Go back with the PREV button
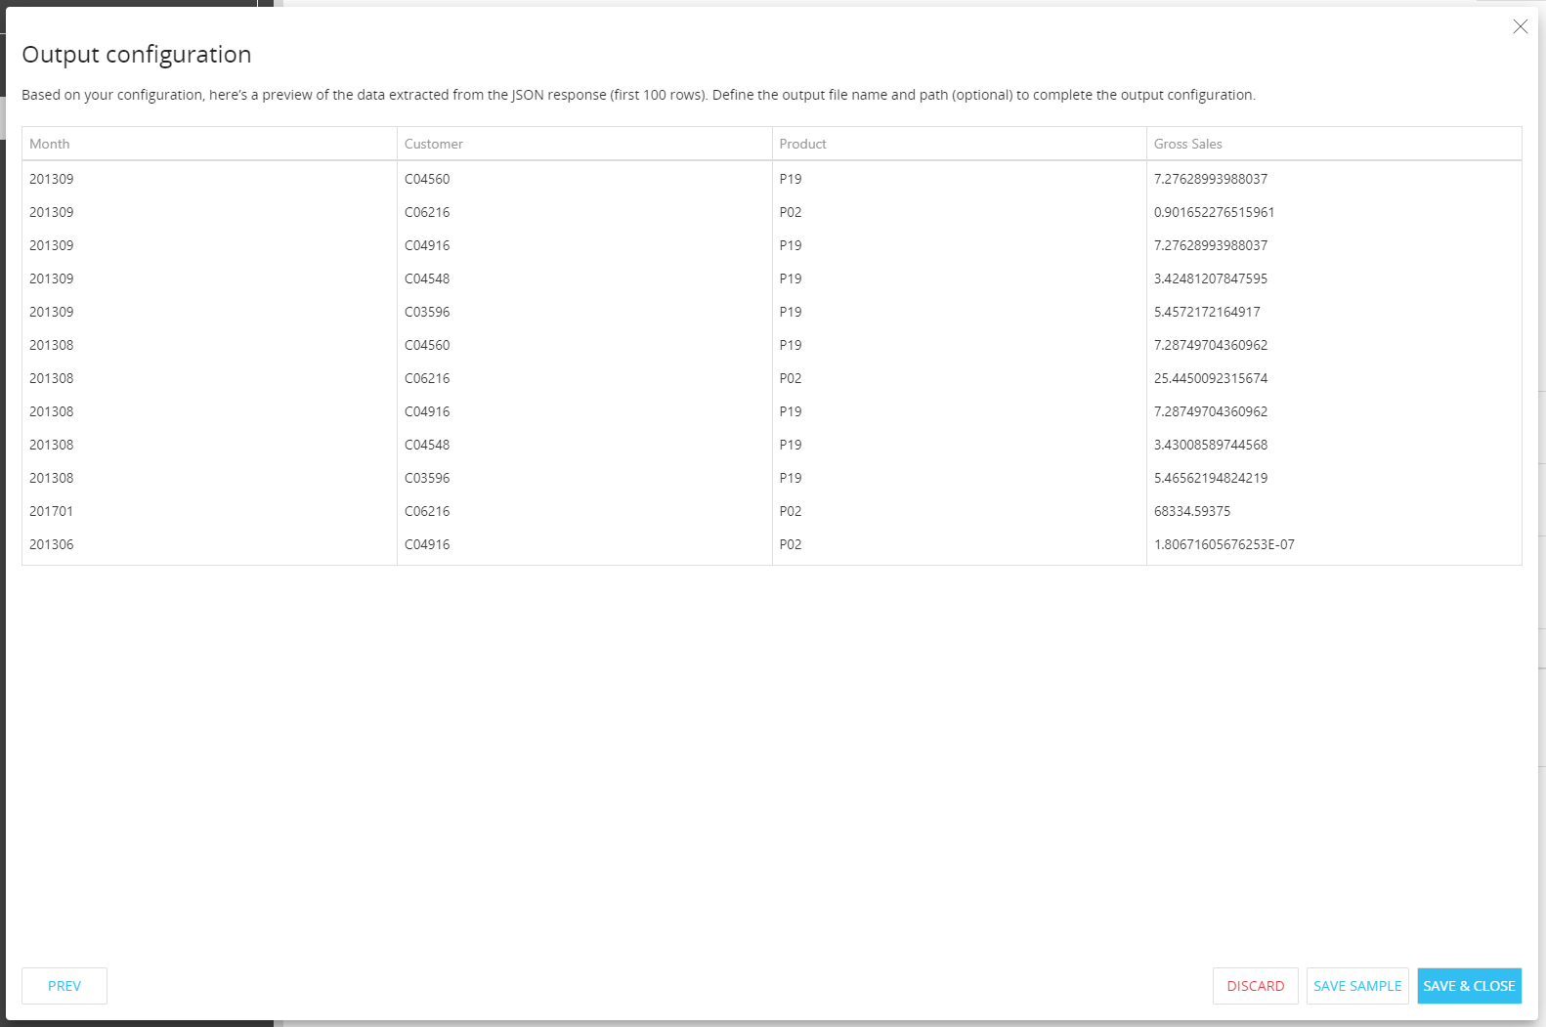This screenshot has height=1027, width=1546. click(x=64, y=986)
